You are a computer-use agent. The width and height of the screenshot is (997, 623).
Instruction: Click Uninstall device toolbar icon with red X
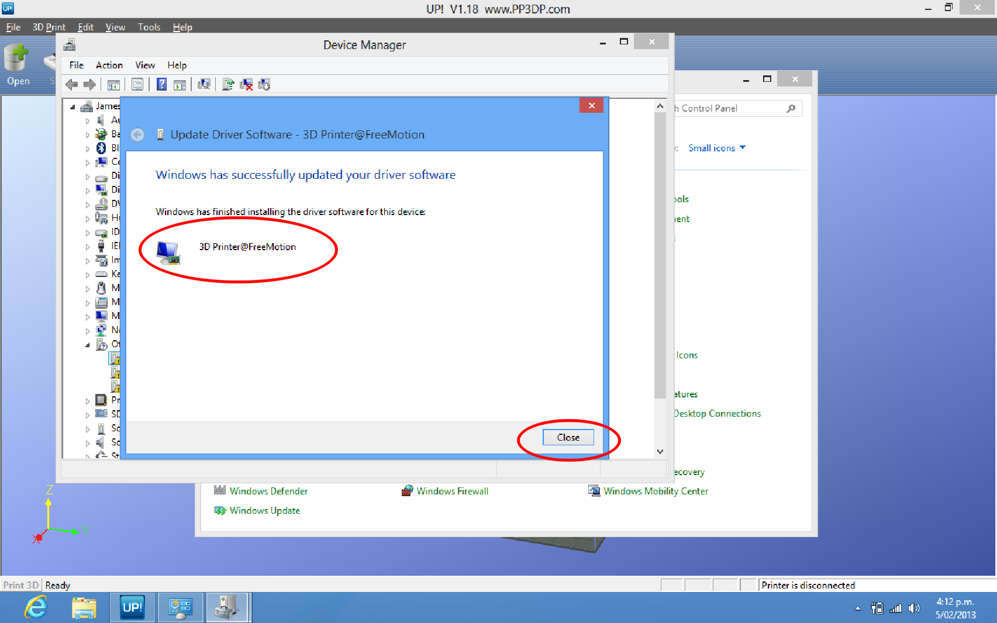[x=246, y=85]
